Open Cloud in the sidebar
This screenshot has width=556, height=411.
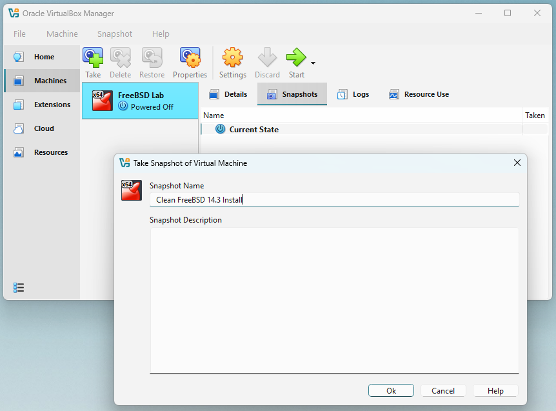[42, 128]
